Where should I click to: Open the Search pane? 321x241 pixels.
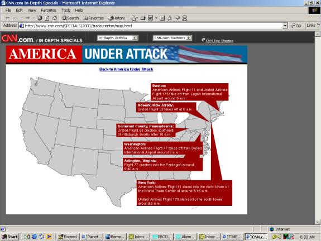click(x=70, y=18)
